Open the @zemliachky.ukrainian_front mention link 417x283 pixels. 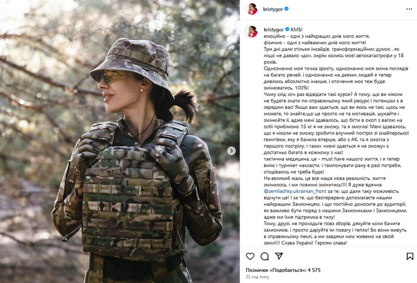tap(295, 191)
